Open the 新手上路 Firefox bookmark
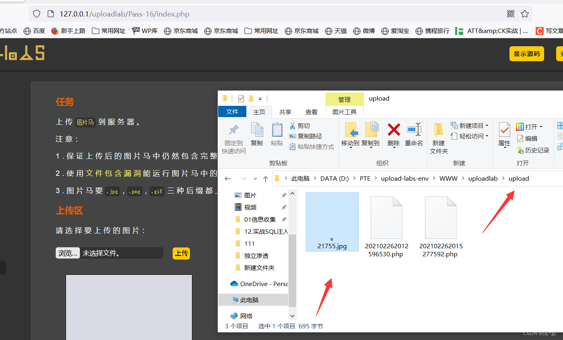The image size is (563, 340). (x=68, y=31)
